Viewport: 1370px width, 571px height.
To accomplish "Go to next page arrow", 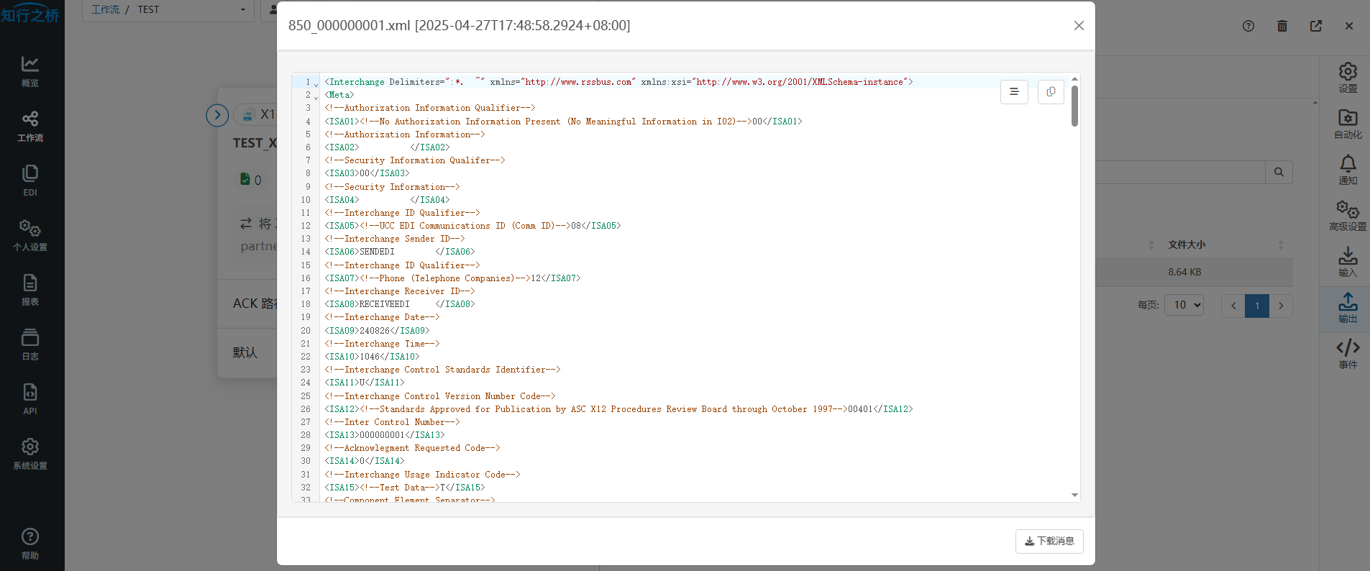I will pos(1281,306).
